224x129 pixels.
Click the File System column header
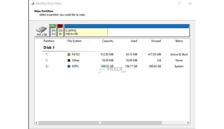pos(74,41)
